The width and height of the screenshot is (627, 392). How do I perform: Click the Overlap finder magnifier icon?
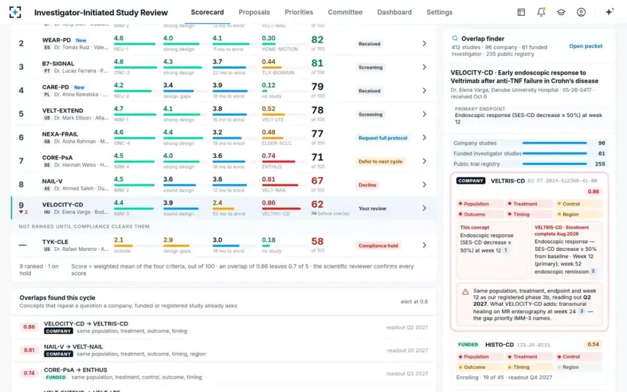[x=455, y=38]
